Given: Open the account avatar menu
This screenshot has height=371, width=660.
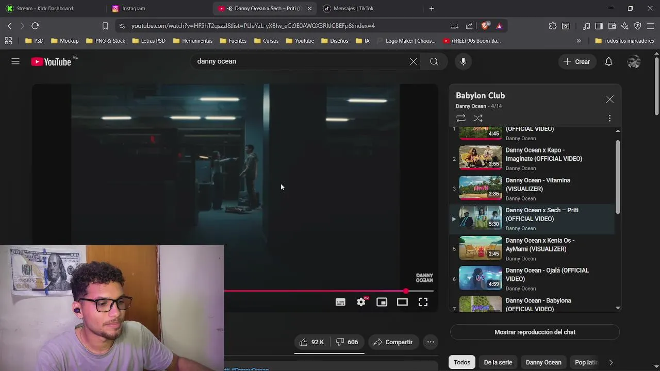Looking at the screenshot, I should pyautogui.click(x=634, y=62).
